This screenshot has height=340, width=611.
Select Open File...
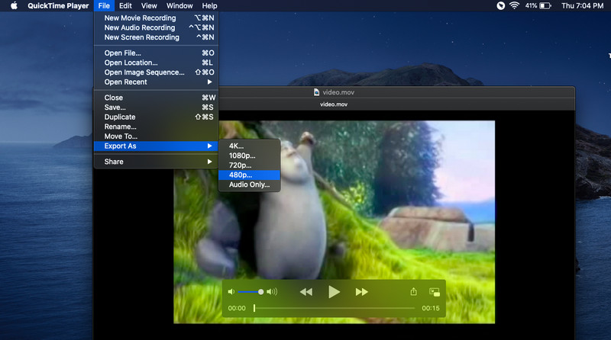pyautogui.click(x=157, y=53)
